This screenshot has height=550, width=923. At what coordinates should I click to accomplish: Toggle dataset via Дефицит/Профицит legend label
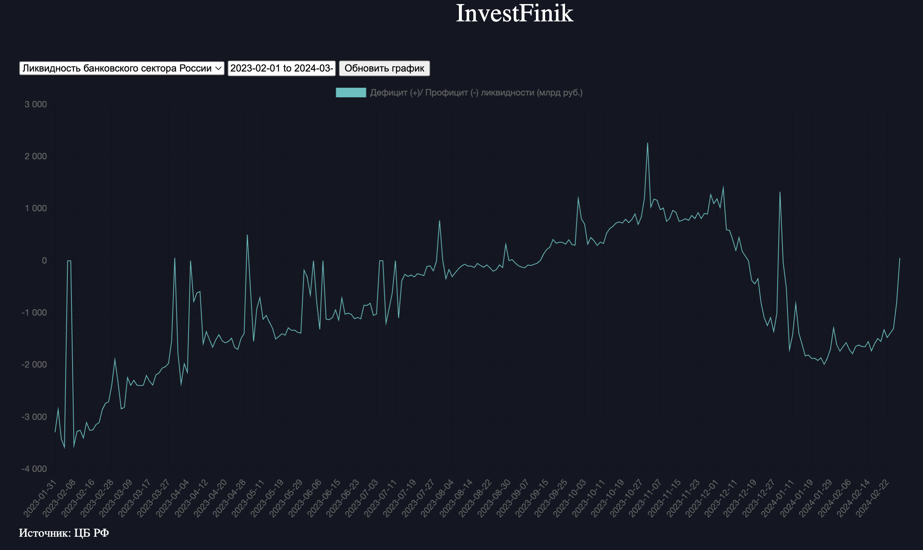476,93
